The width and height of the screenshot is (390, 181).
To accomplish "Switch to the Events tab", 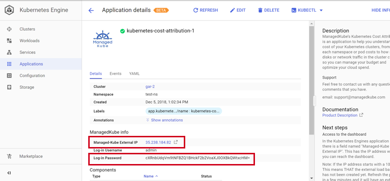I will [x=116, y=74].
